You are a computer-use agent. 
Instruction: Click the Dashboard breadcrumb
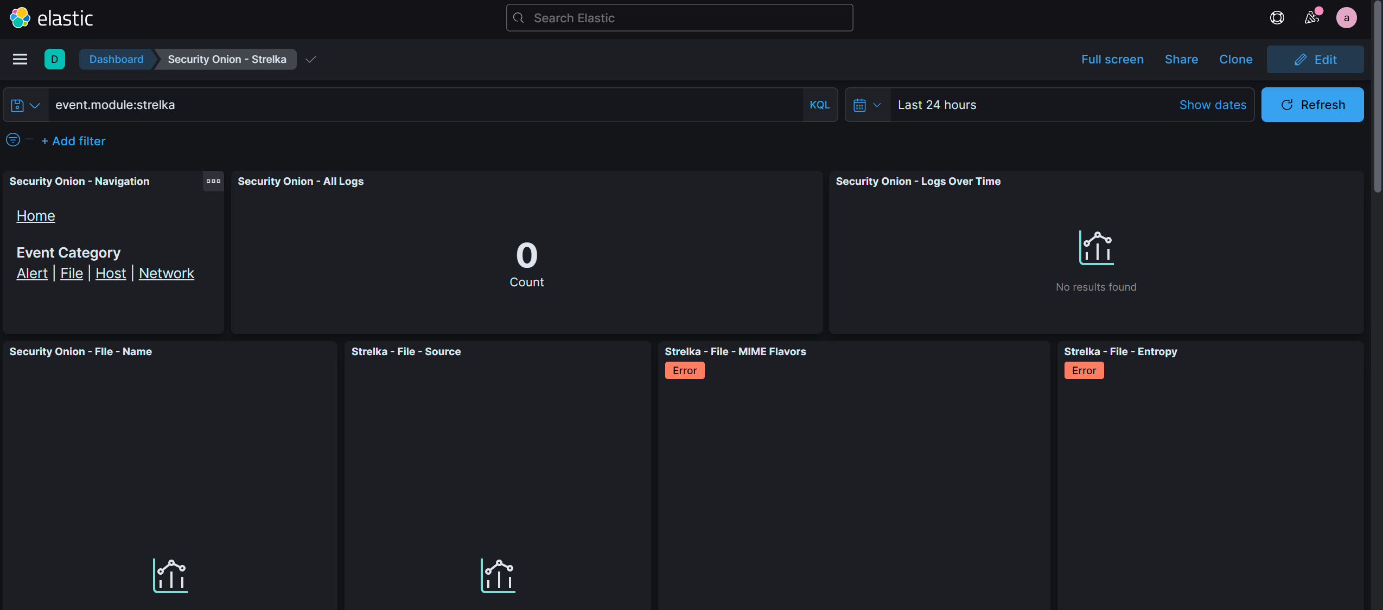116,59
